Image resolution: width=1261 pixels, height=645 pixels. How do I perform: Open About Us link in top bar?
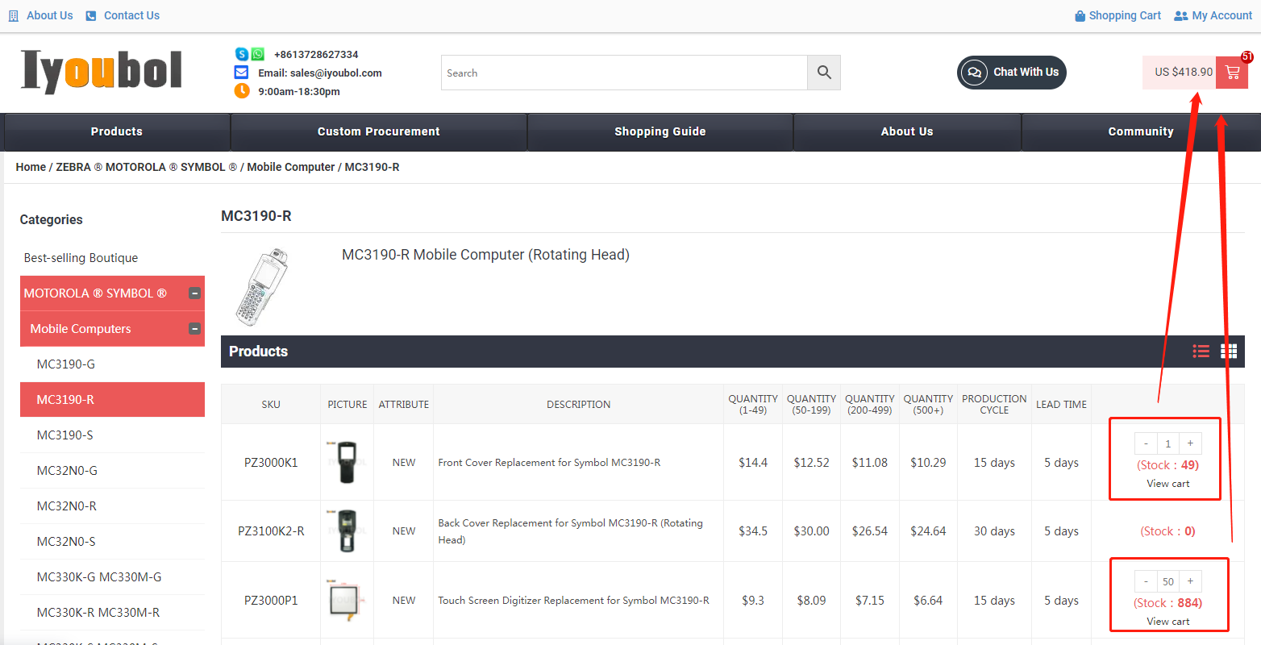point(50,15)
